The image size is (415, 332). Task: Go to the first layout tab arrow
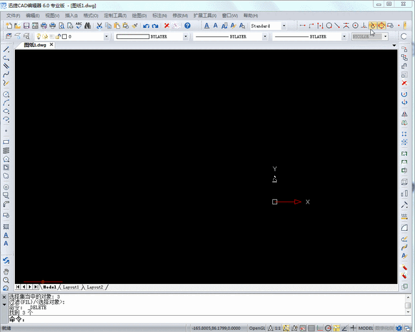click(18, 287)
